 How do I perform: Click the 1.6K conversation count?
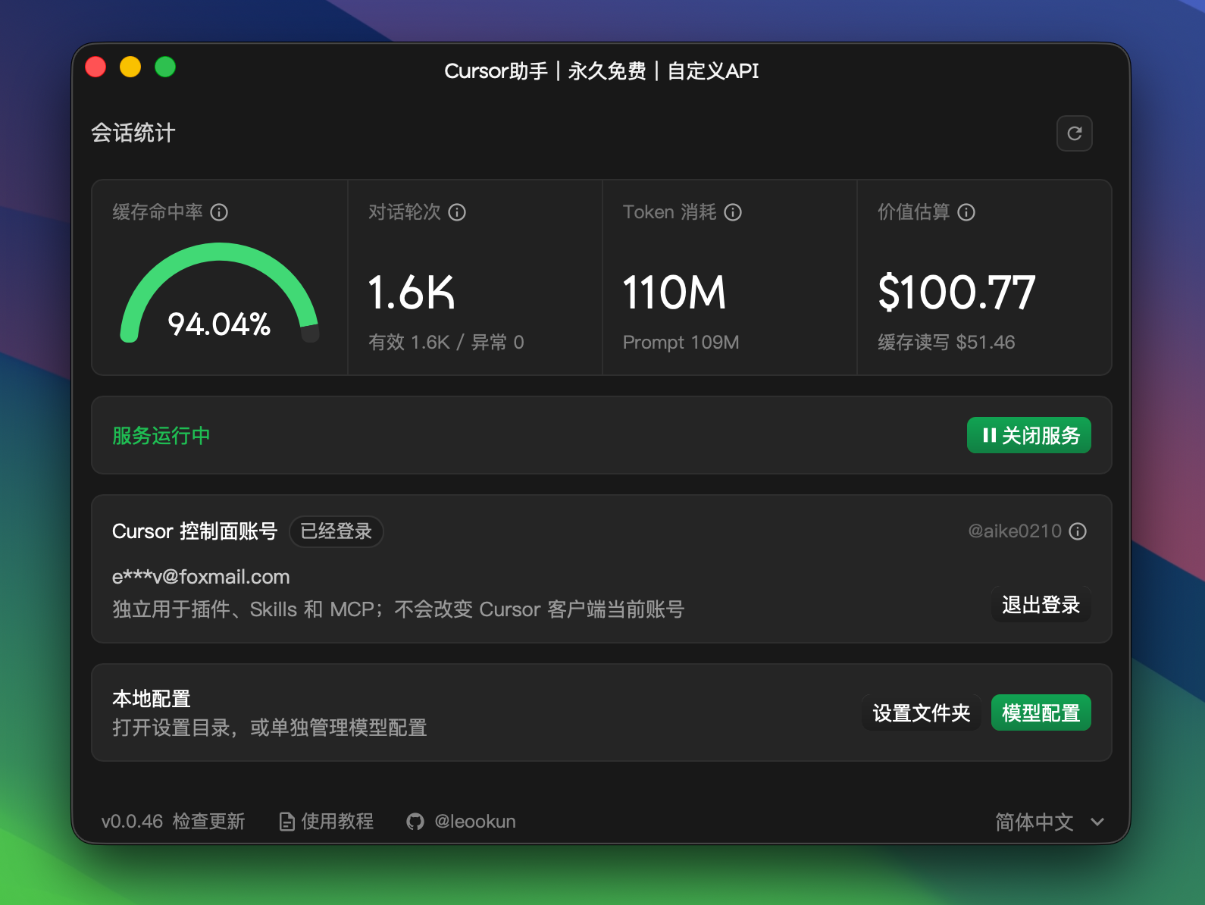pyautogui.click(x=412, y=293)
